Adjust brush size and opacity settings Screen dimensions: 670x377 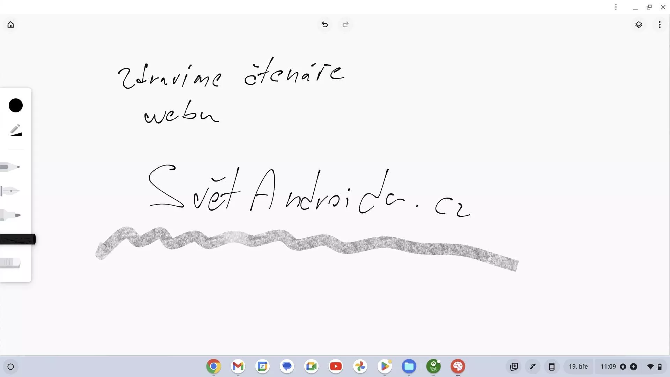coord(16,130)
